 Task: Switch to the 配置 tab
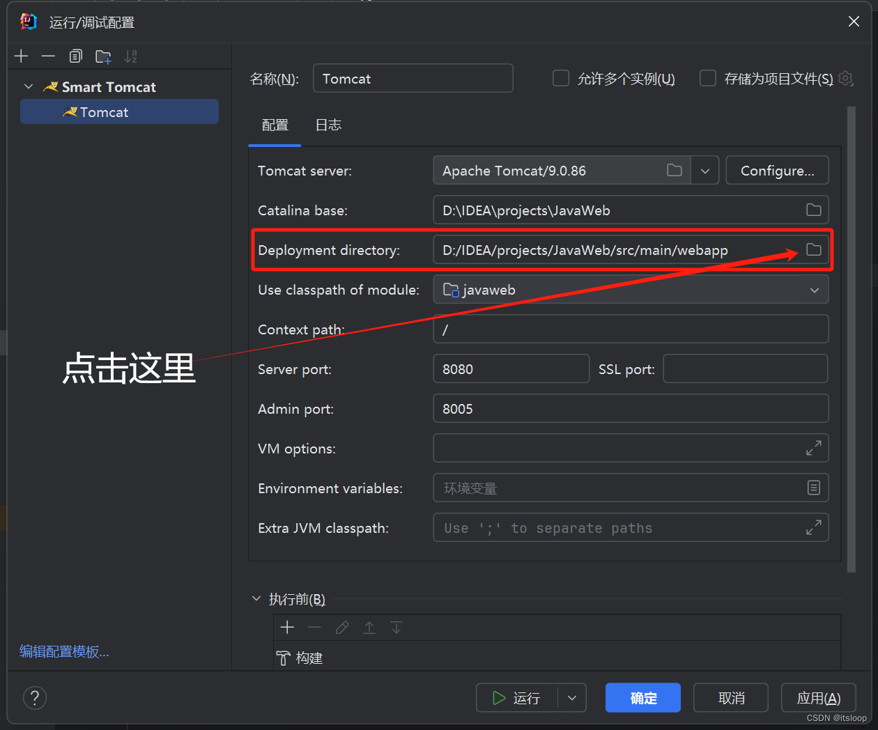[x=275, y=125]
